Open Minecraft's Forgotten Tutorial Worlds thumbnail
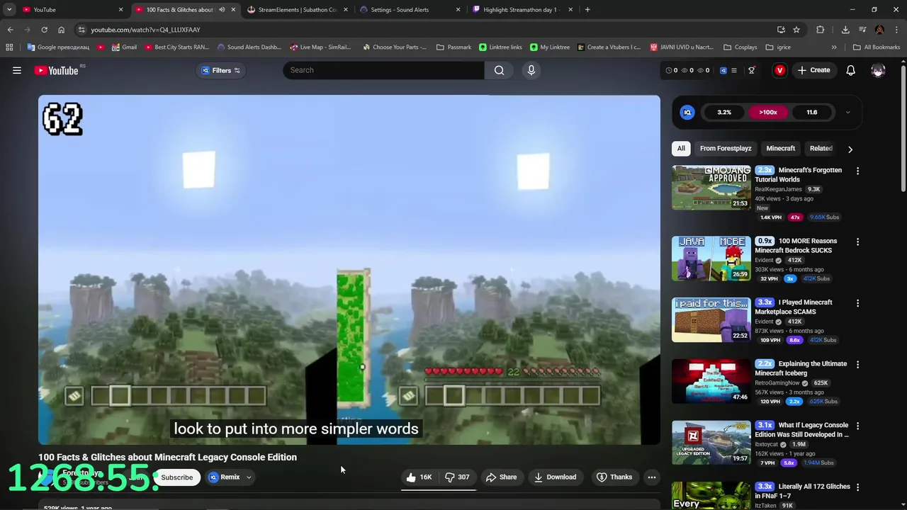 (711, 188)
